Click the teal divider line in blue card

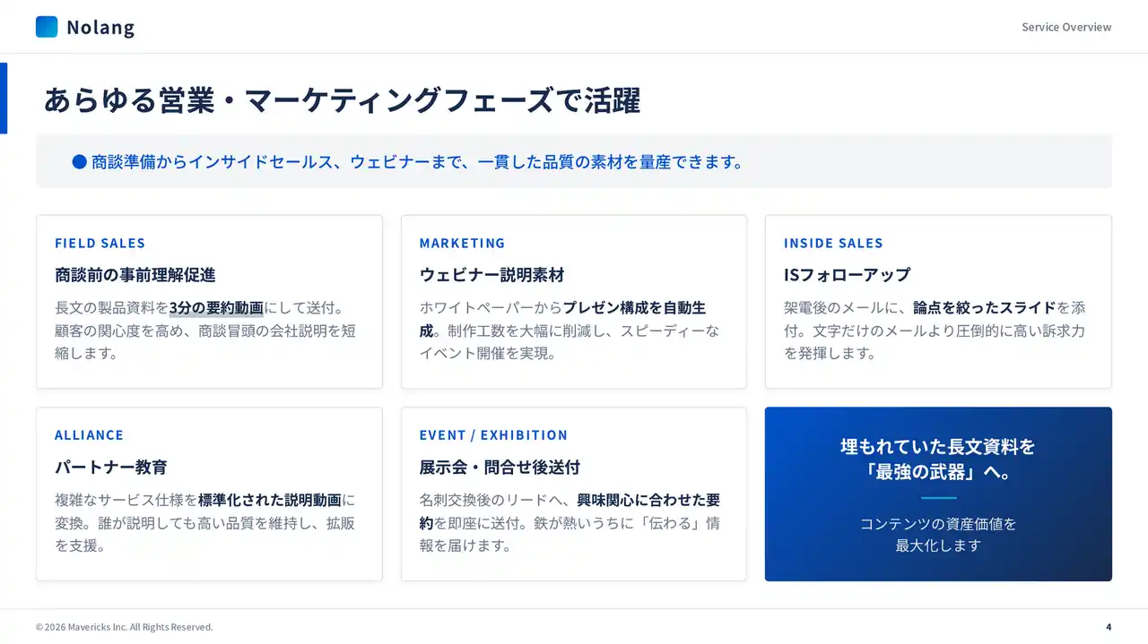938,498
